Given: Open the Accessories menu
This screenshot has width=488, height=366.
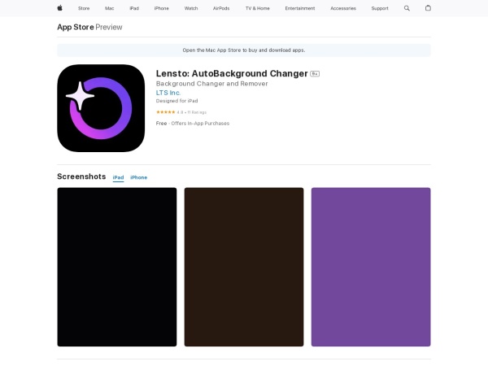Looking at the screenshot, I should pyautogui.click(x=342, y=8).
